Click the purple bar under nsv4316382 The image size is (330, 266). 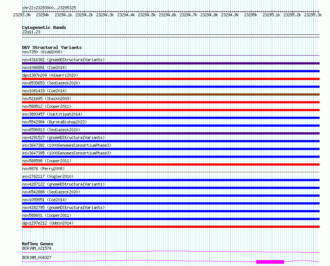(171, 63)
